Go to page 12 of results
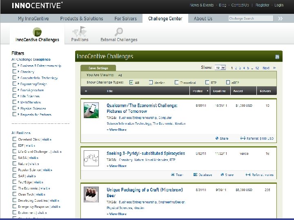The image size is (294, 220). coord(257,68)
